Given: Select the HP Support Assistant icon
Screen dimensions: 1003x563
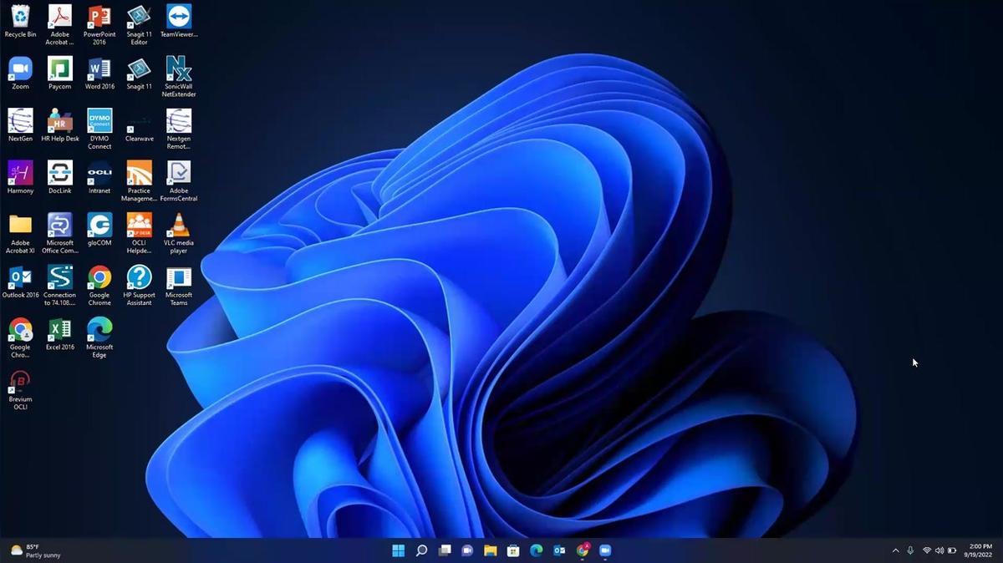Looking at the screenshot, I should (x=139, y=277).
